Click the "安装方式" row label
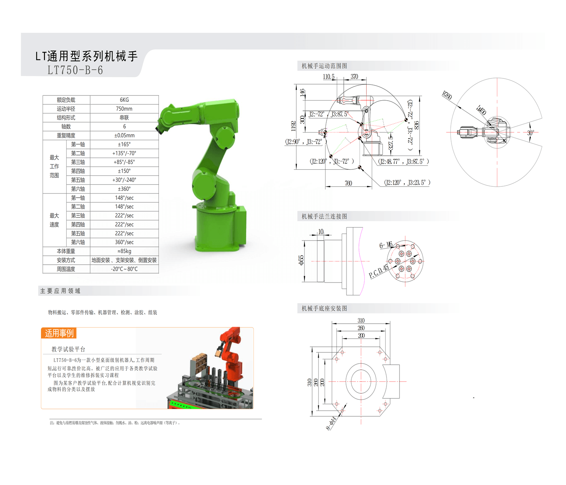The height and width of the screenshot is (485, 566). tap(66, 260)
